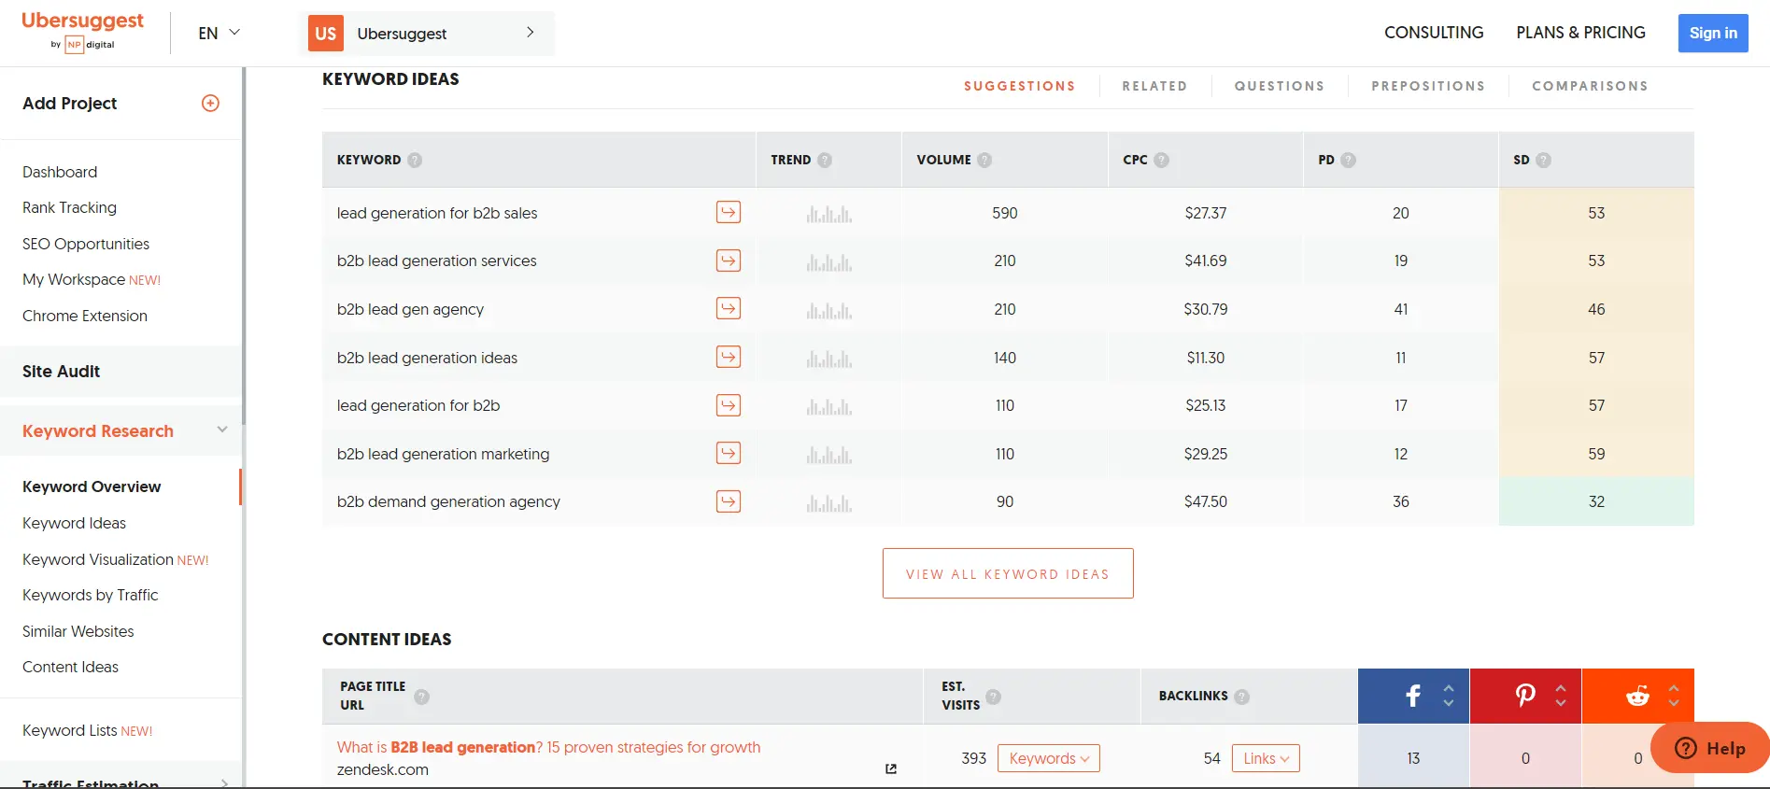
Task: Click the Pinterest icon column header
Action: click(x=1525, y=696)
